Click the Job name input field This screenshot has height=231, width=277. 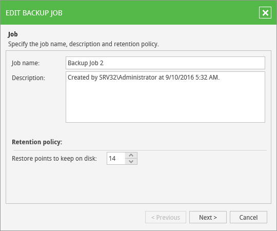coord(165,63)
